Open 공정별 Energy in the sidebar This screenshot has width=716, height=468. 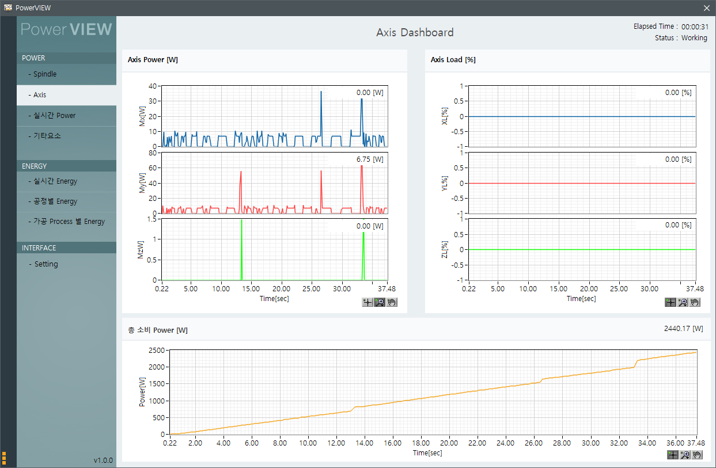click(55, 201)
